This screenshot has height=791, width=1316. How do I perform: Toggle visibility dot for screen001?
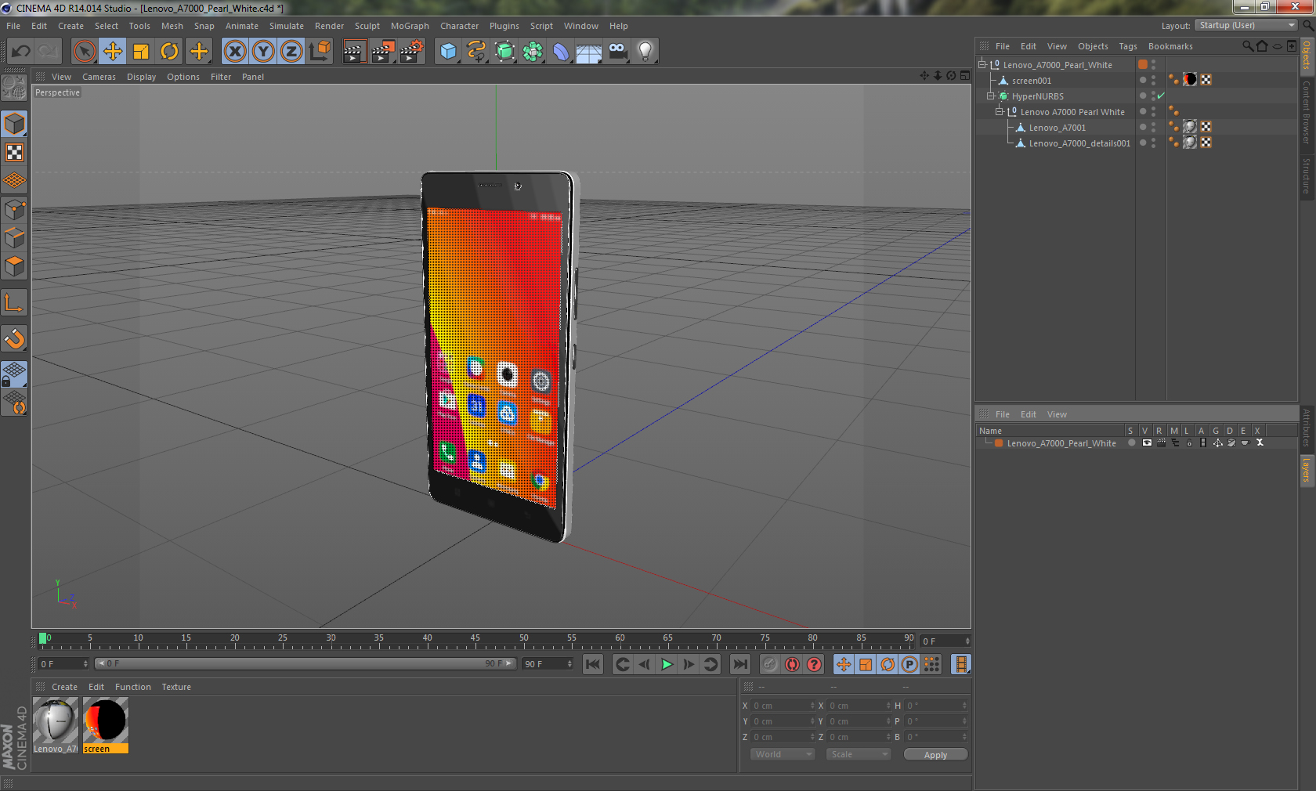1143,80
